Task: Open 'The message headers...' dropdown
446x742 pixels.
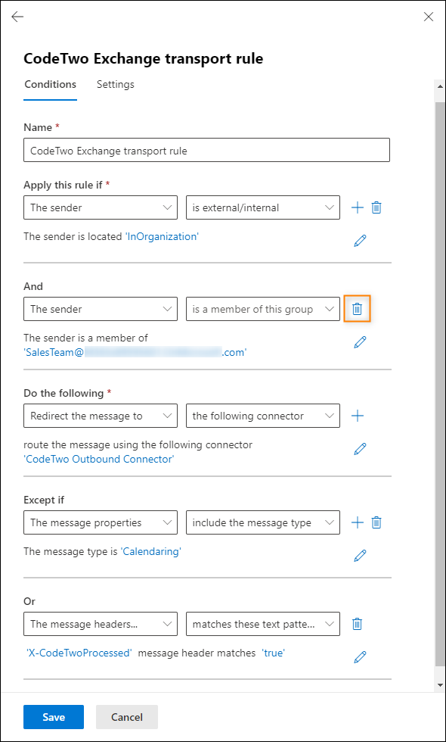Action: 101,624
